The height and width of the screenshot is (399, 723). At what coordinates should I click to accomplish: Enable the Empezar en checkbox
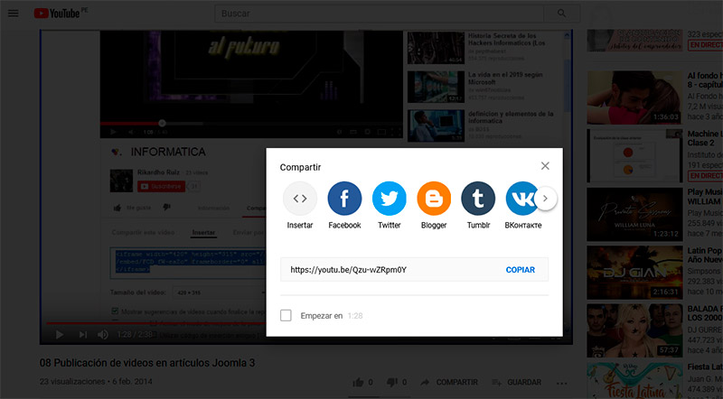tap(286, 316)
